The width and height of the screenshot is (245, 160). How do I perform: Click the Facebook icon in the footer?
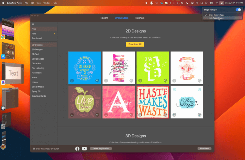(x=77, y=149)
